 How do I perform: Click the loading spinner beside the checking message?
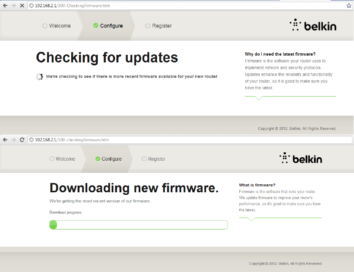tap(40, 77)
